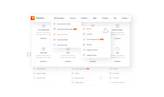Select Advanced Accordion in dropdown menu
This screenshot has height=97, width=164.
coord(66,24)
